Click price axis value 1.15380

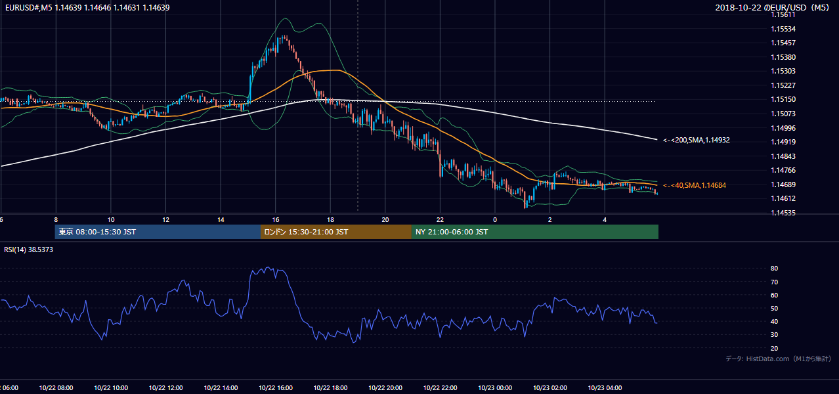coord(783,57)
